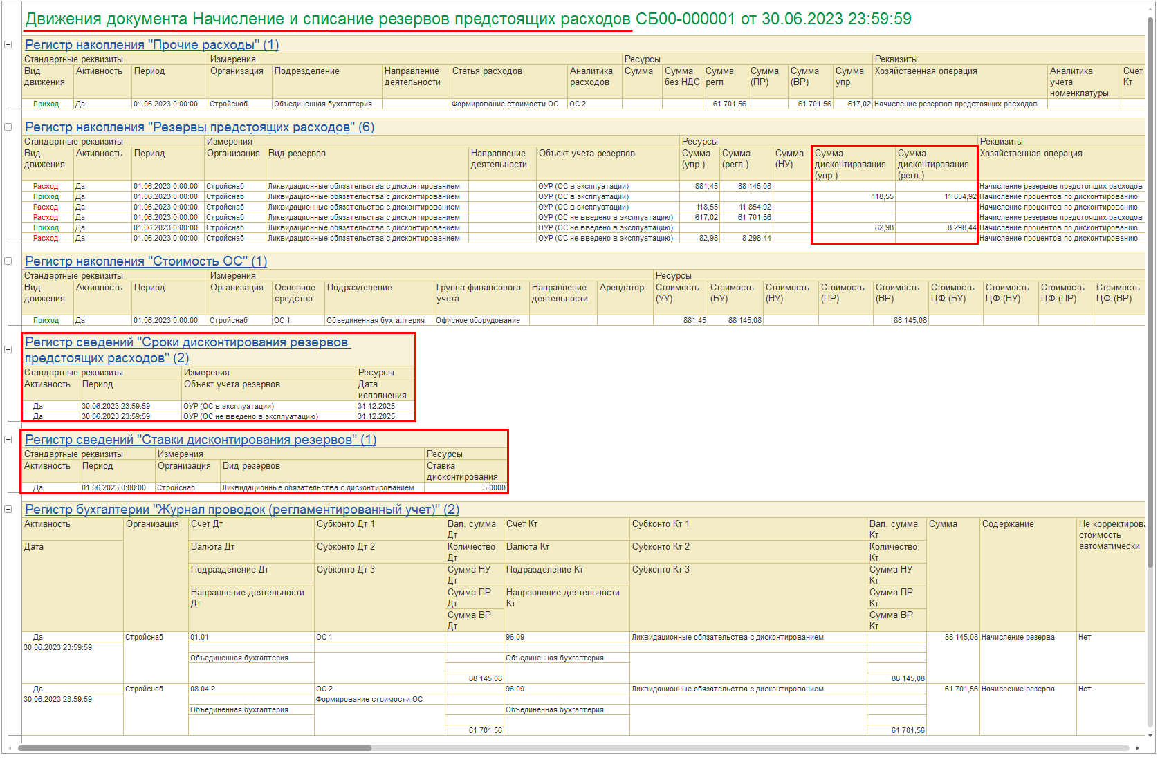Open the "Резервы предстоящих расходов" (6) register link
Image resolution: width=1169 pixels, height=762 pixels.
[x=199, y=127]
